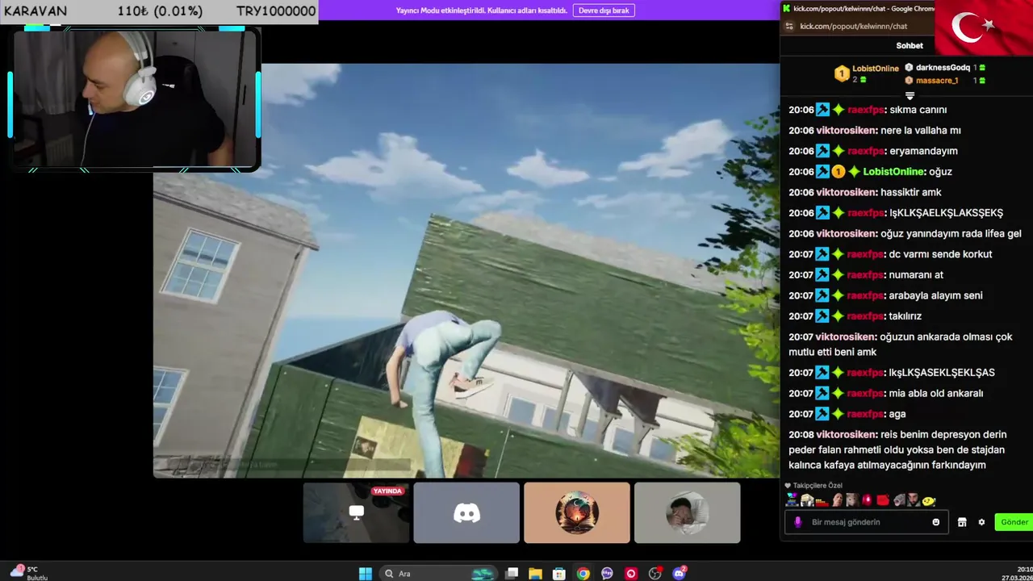The height and width of the screenshot is (581, 1033).
Task: Select the sleeping person avatar participant tile
Action: 688,512
